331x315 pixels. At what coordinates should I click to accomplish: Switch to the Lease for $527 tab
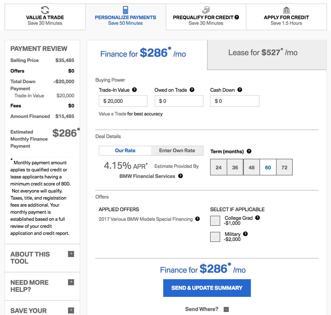[x=267, y=55]
